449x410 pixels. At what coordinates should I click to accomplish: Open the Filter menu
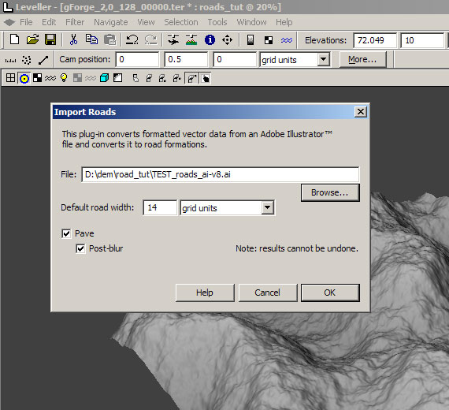(75, 22)
